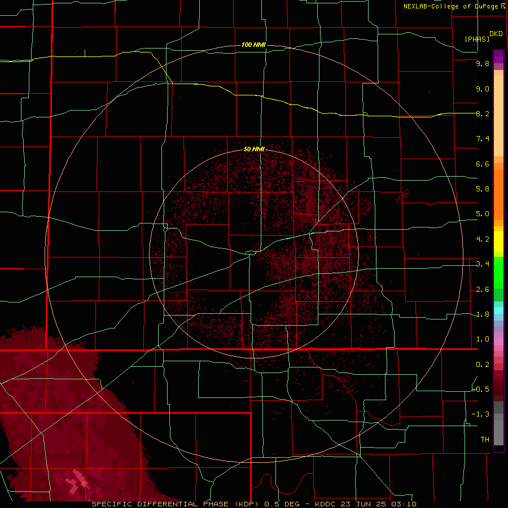Click the yellow segment of the color bar

[498, 242]
